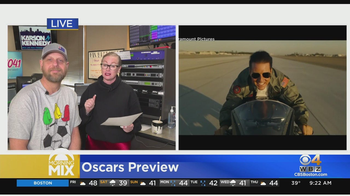Click the LIVE badge above the studio feed
350x196 pixels.
(x=62, y=24)
